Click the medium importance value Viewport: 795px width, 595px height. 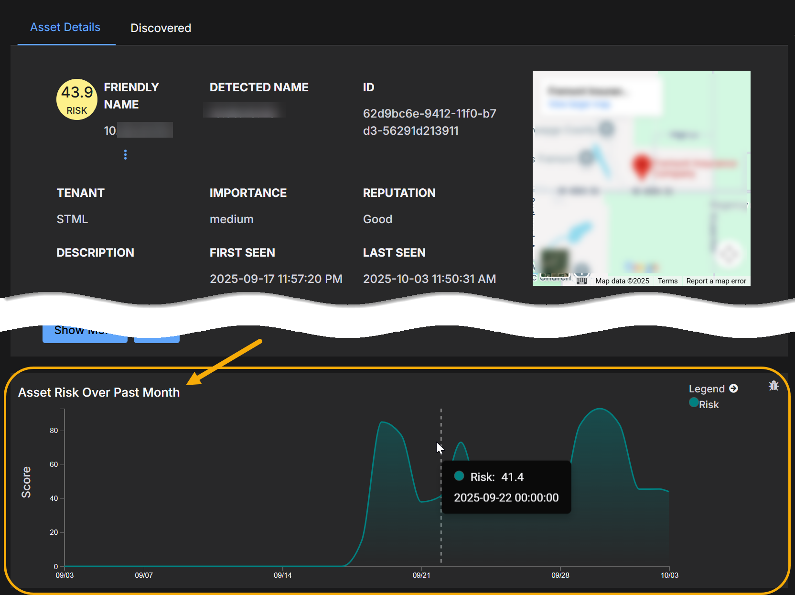(x=232, y=219)
